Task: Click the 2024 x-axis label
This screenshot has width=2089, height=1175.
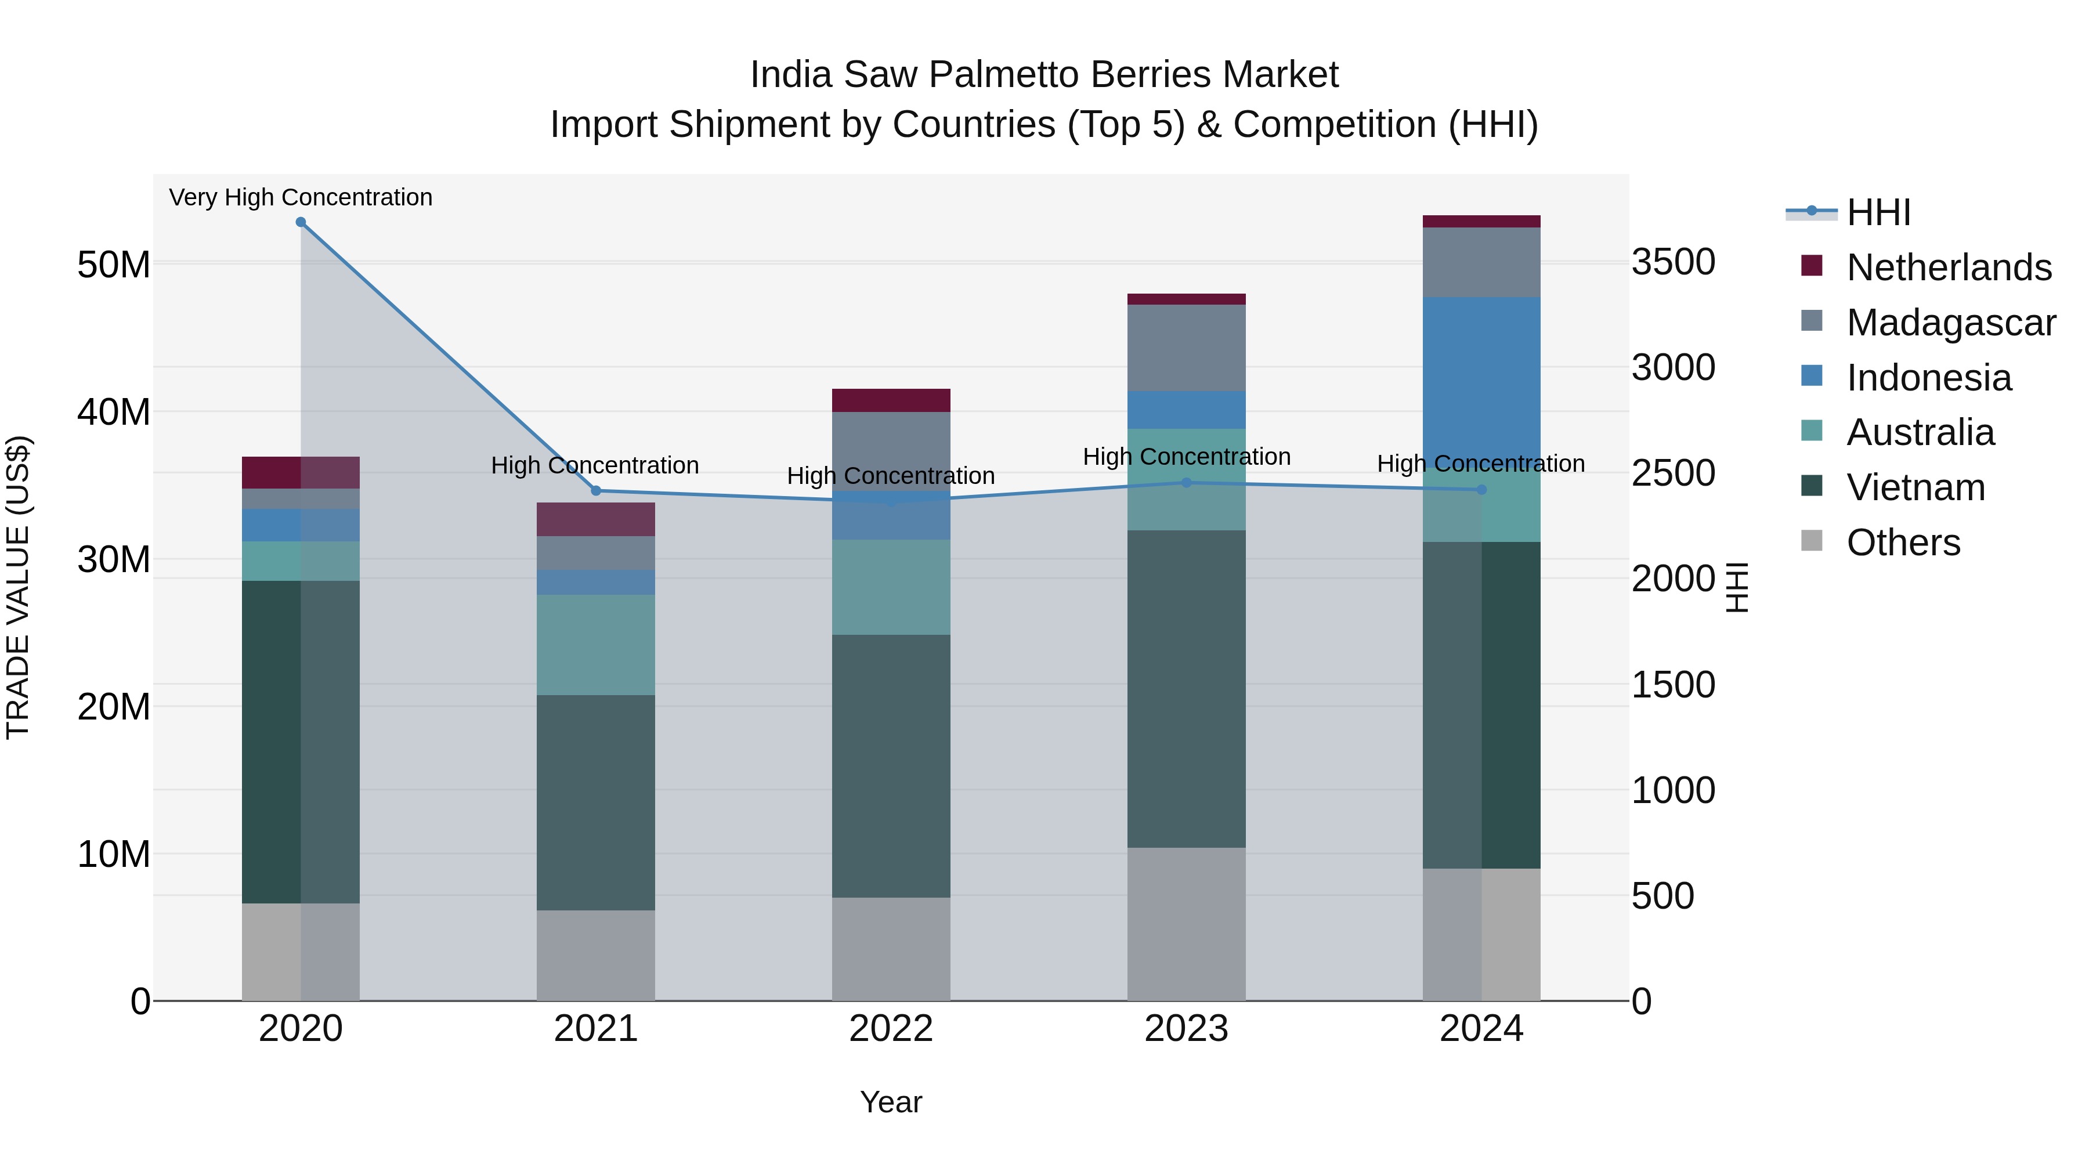Action: 1481,1029
